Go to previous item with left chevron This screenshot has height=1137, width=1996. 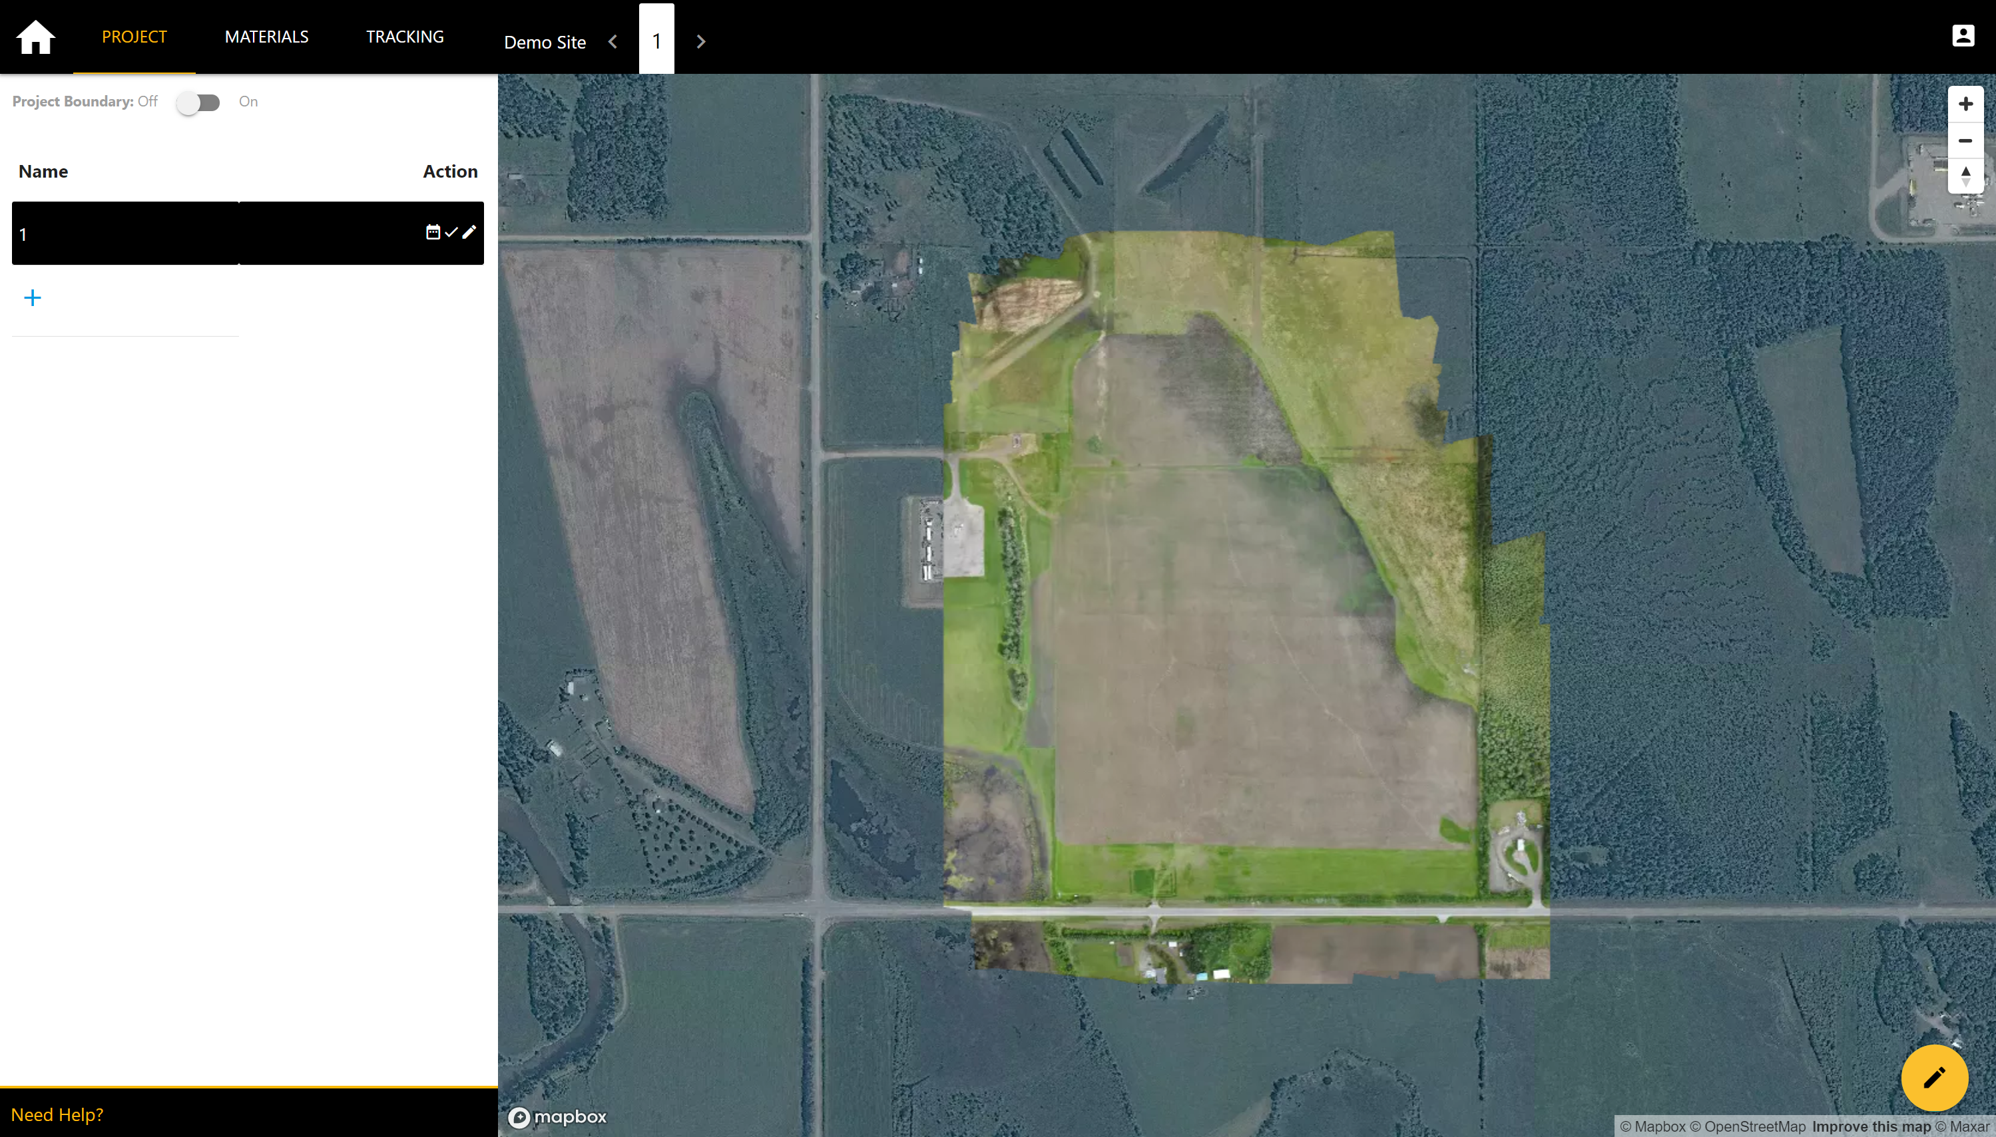[613, 42]
